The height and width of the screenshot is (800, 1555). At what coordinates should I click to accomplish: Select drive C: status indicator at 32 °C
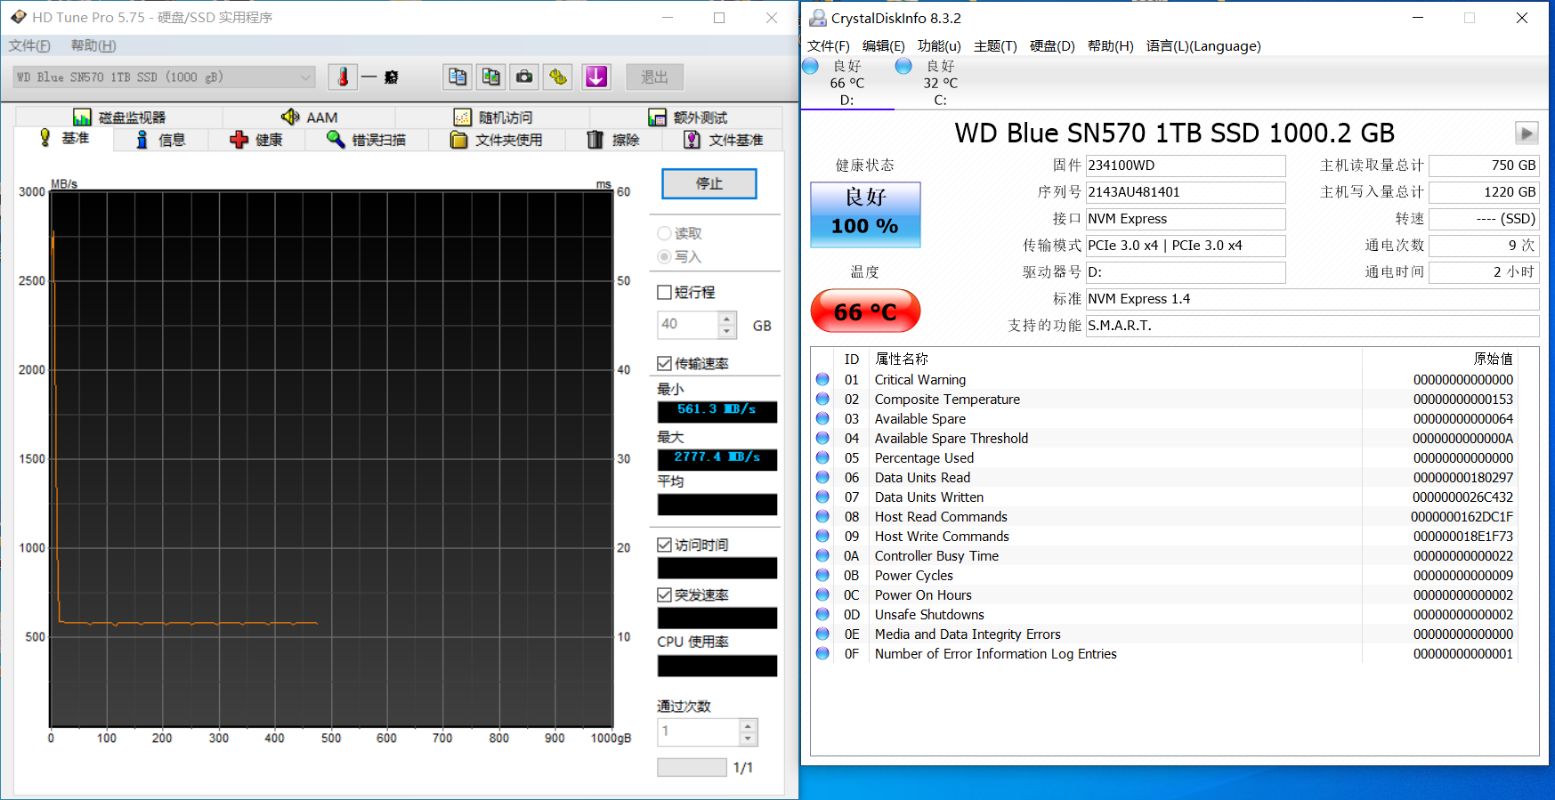940,83
